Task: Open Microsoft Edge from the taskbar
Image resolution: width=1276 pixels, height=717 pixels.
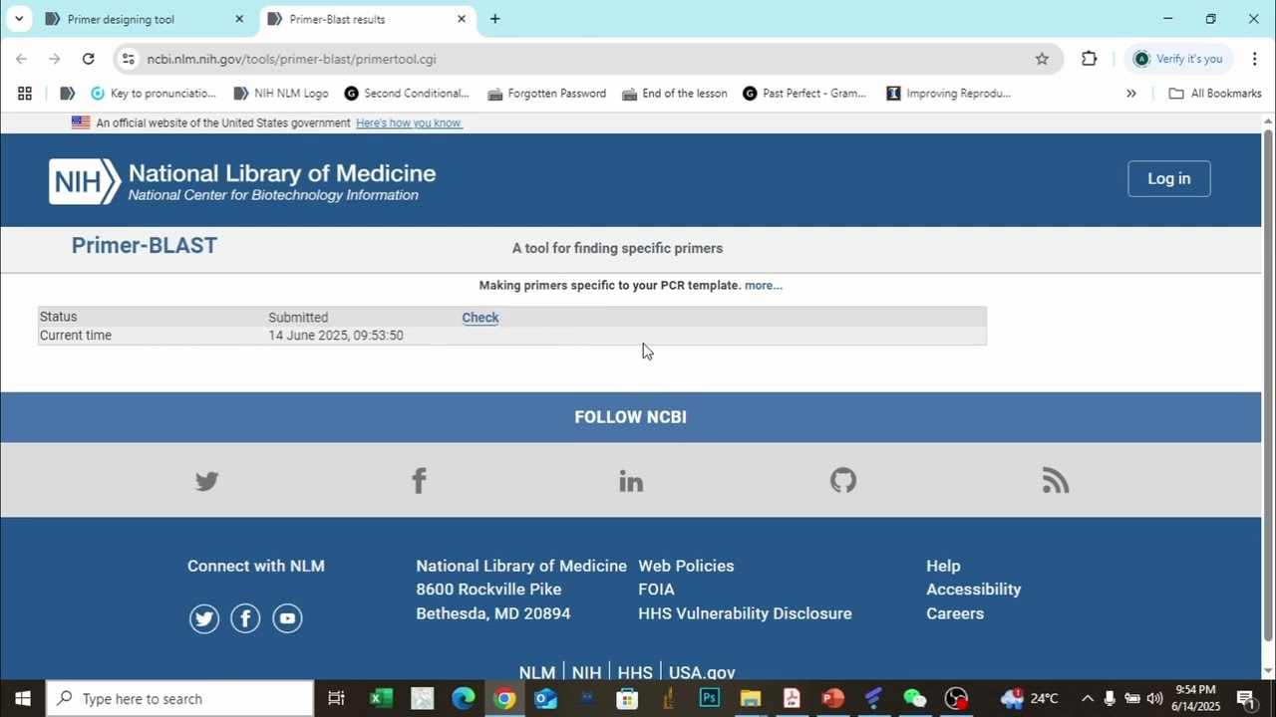Action: [x=463, y=698]
